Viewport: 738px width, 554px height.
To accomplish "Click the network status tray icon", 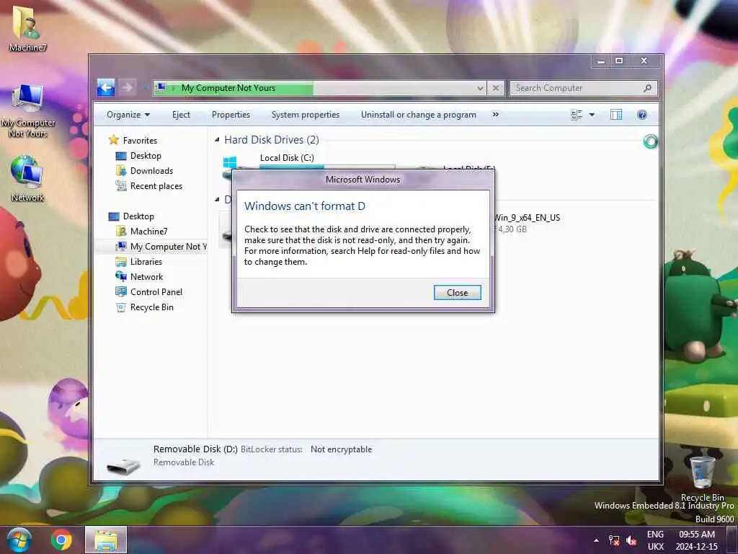I will click(x=614, y=540).
